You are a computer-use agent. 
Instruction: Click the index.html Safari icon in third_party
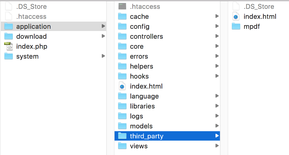236,17
